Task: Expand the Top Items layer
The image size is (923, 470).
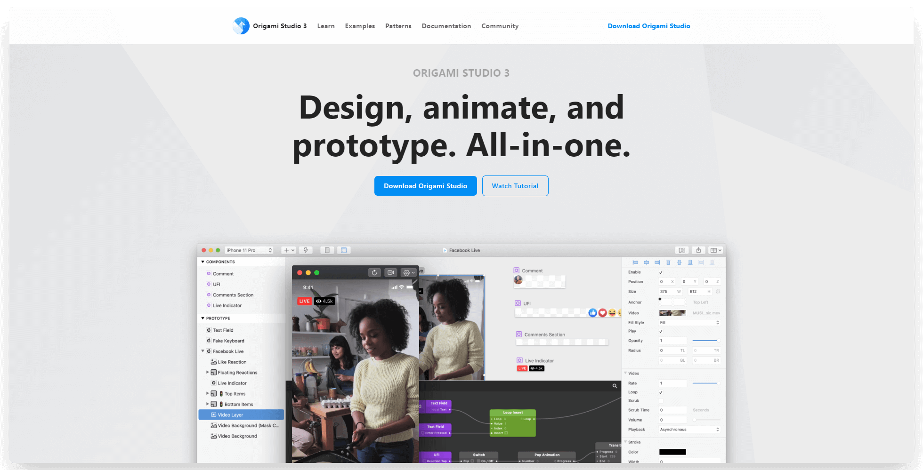Action: click(208, 393)
